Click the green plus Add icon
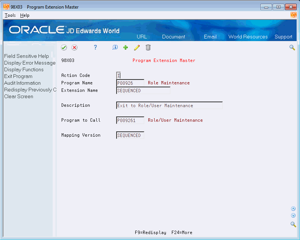Screen dimensions: 300x240 (x=126, y=47)
